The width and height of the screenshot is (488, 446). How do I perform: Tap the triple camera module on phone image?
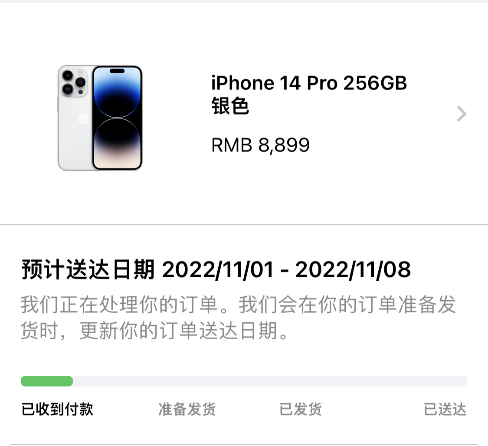coord(73,82)
